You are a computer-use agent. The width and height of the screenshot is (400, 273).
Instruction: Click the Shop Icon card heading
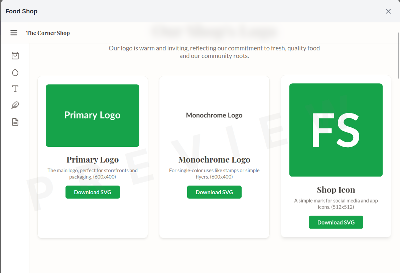click(x=336, y=190)
